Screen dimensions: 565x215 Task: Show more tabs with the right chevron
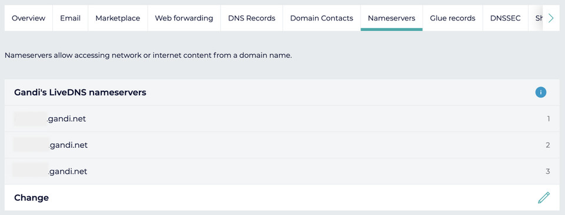[551, 18]
